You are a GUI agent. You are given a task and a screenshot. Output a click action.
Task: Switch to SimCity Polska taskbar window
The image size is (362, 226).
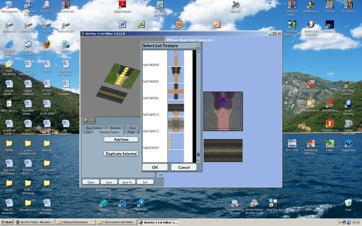click(35, 222)
